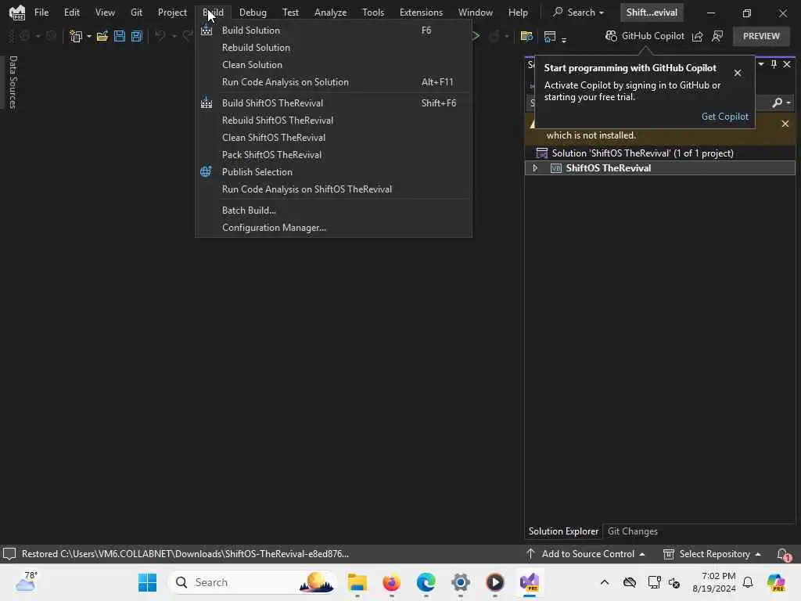
Task: Open toolbar overflow options dropdown
Action: coord(564,39)
